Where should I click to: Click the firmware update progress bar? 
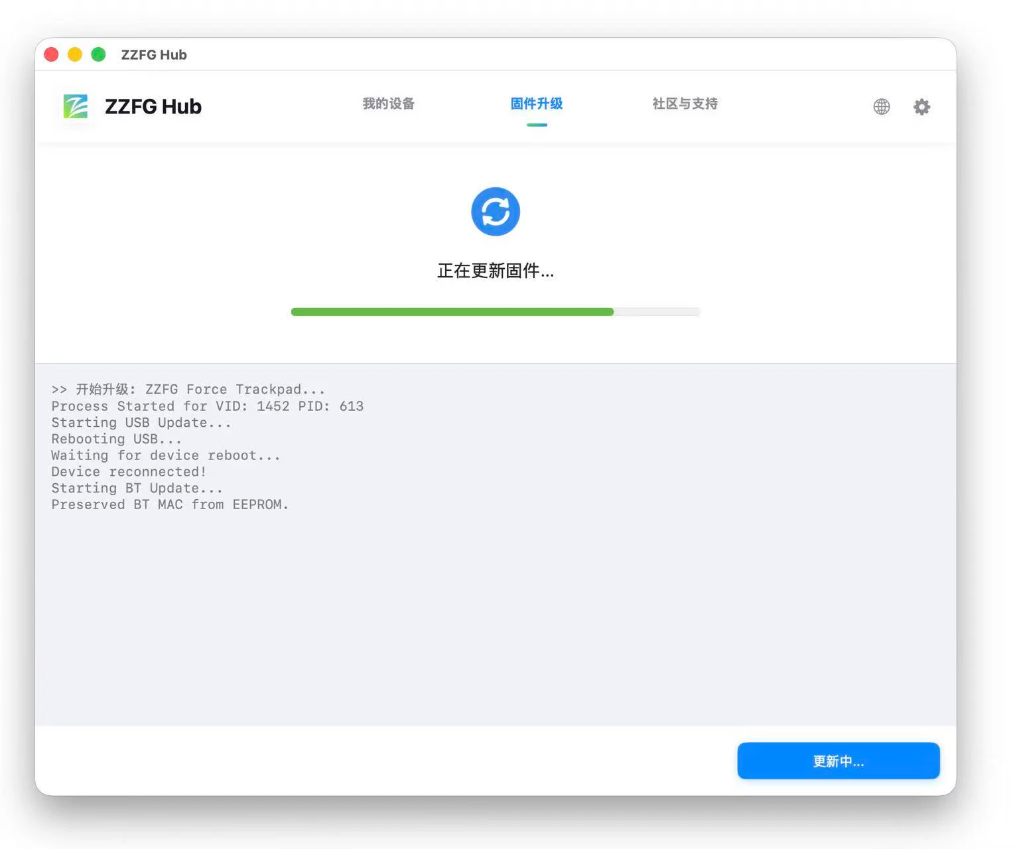[495, 311]
